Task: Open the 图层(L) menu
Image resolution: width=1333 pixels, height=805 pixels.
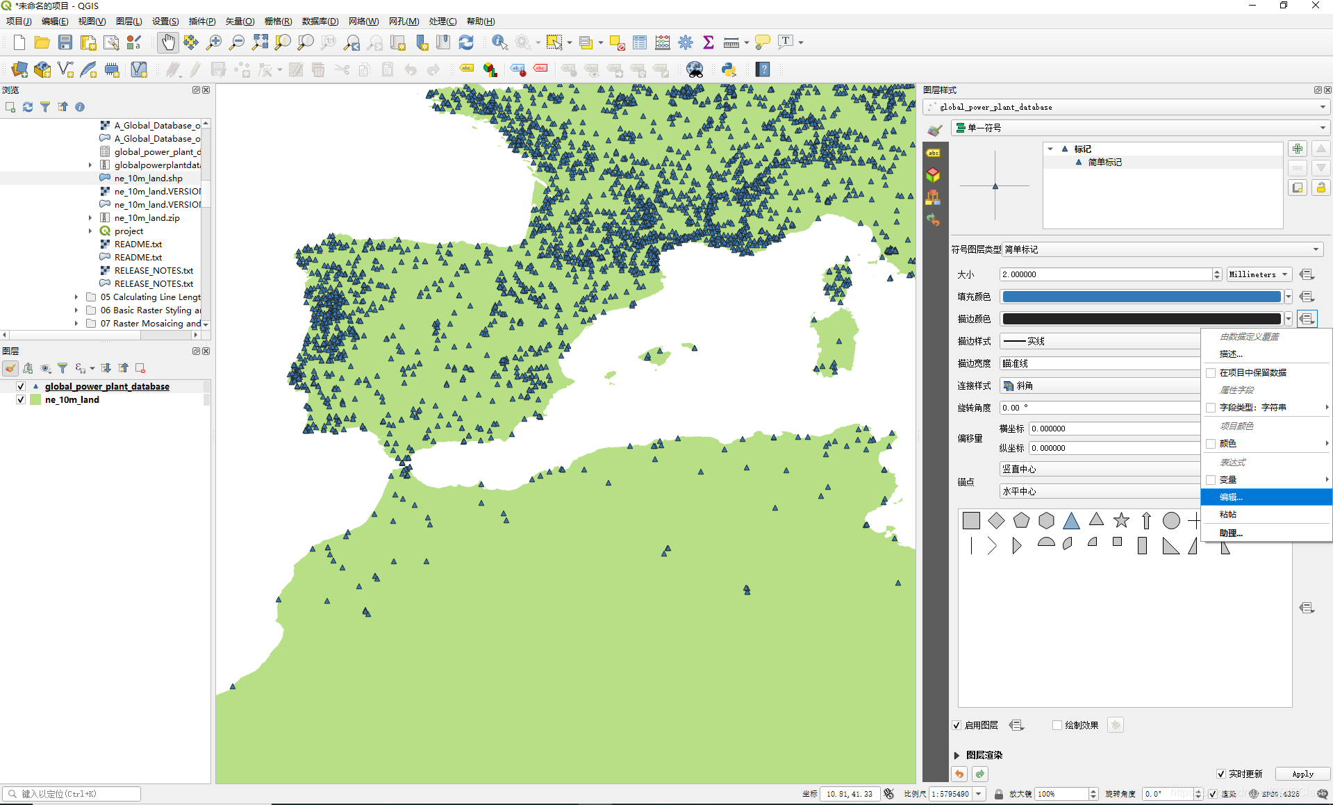Action: (129, 22)
